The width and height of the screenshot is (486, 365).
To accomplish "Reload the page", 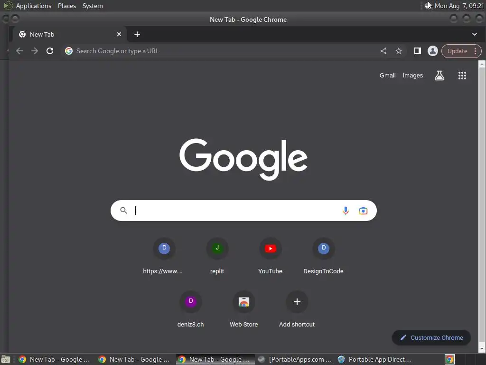I will tap(50, 51).
